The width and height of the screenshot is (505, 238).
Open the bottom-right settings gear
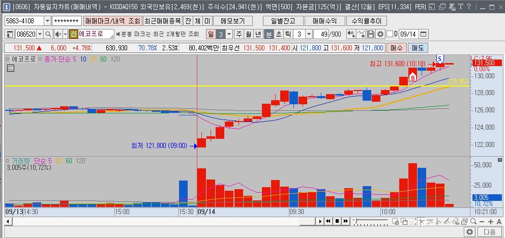point(469,232)
